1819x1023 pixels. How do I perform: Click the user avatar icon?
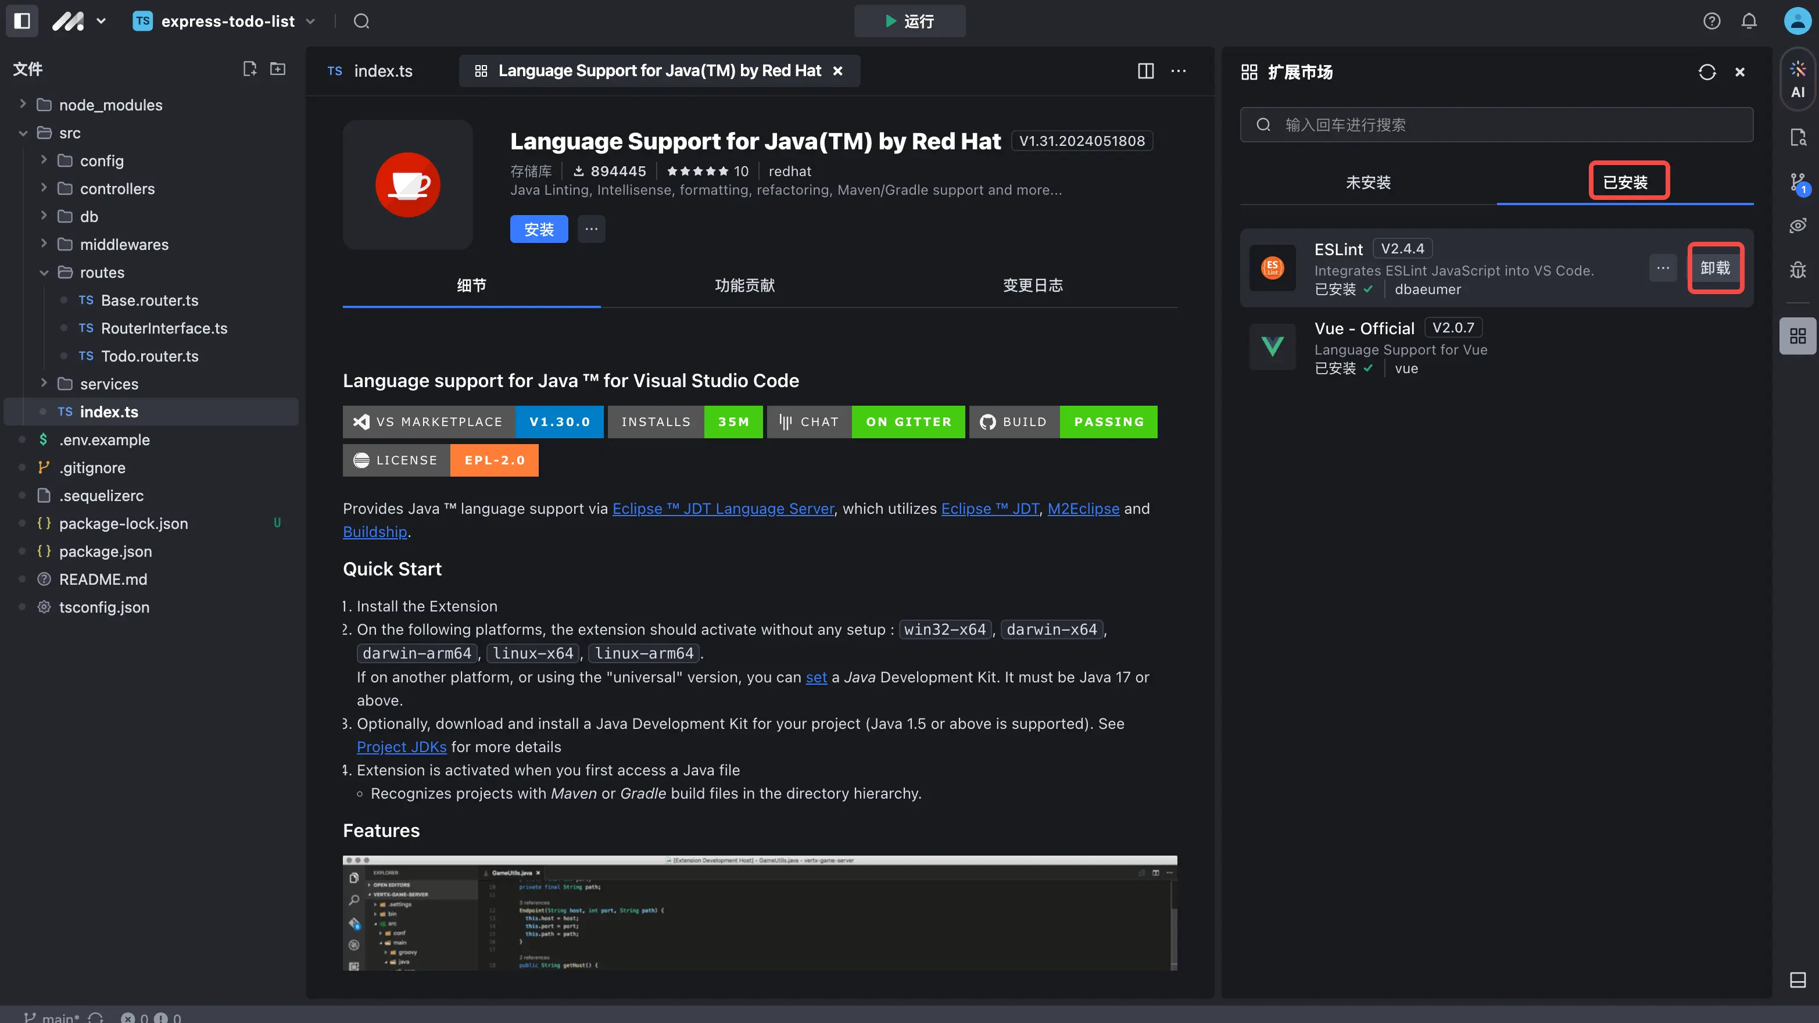click(x=1797, y=21)
